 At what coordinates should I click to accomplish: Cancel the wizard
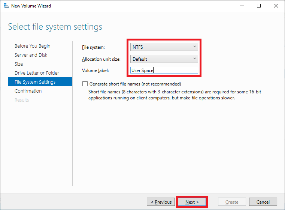click(x=263, y=202)
